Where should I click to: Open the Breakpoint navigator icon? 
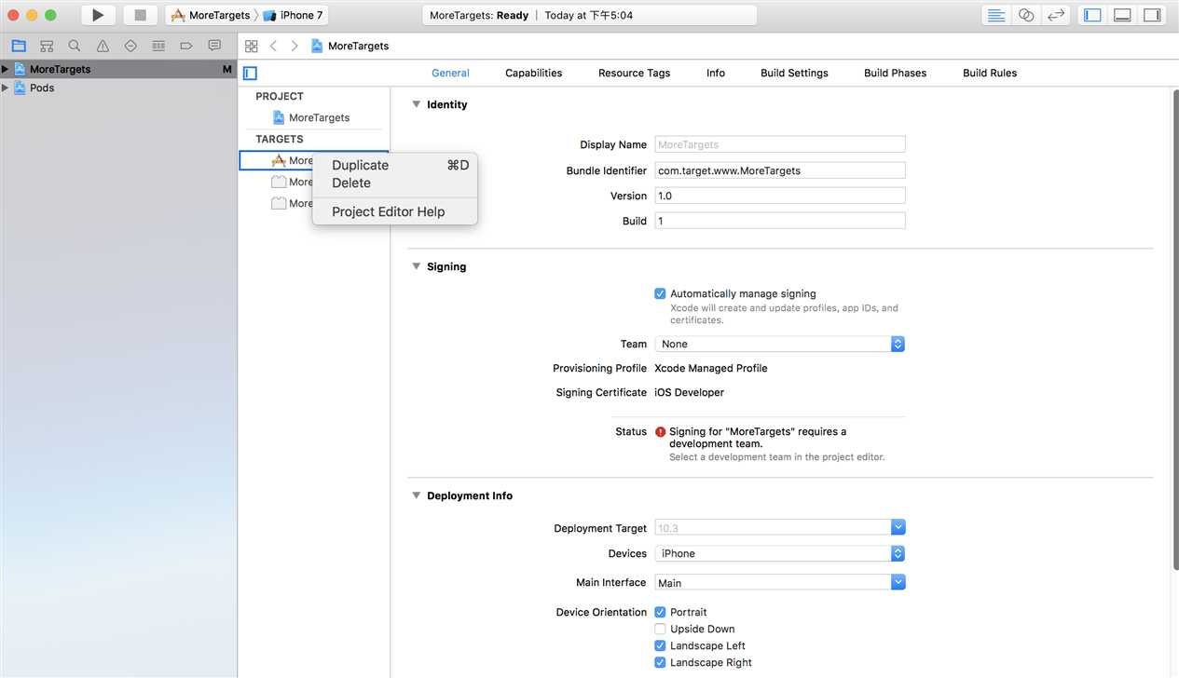tap(186, 46)
